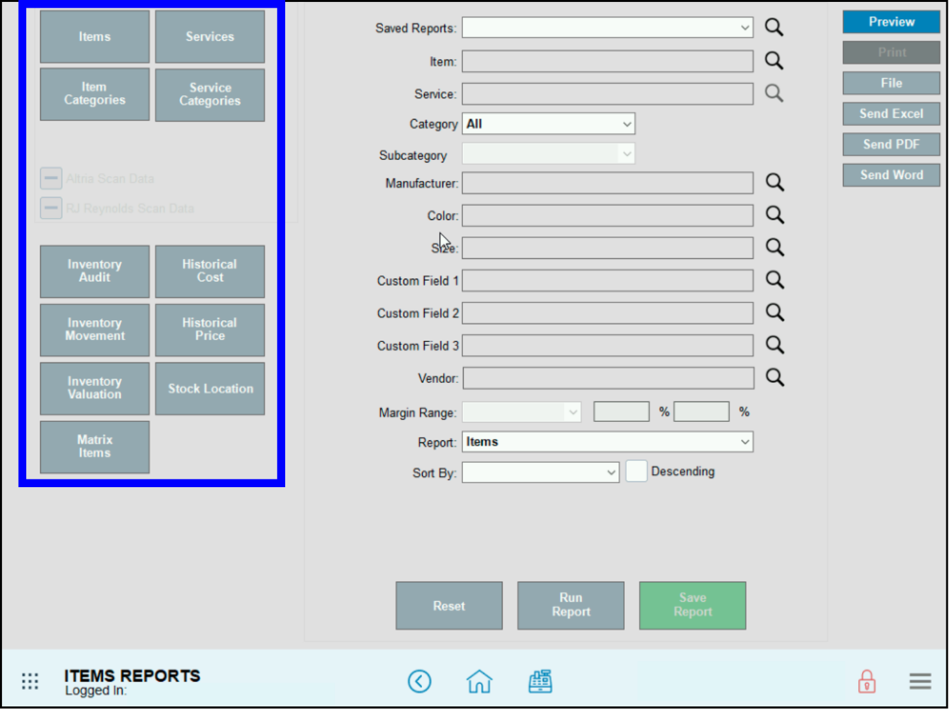Open the Report dropdown showing Items
The image size is (949, 709).
[x=607, y=442]
